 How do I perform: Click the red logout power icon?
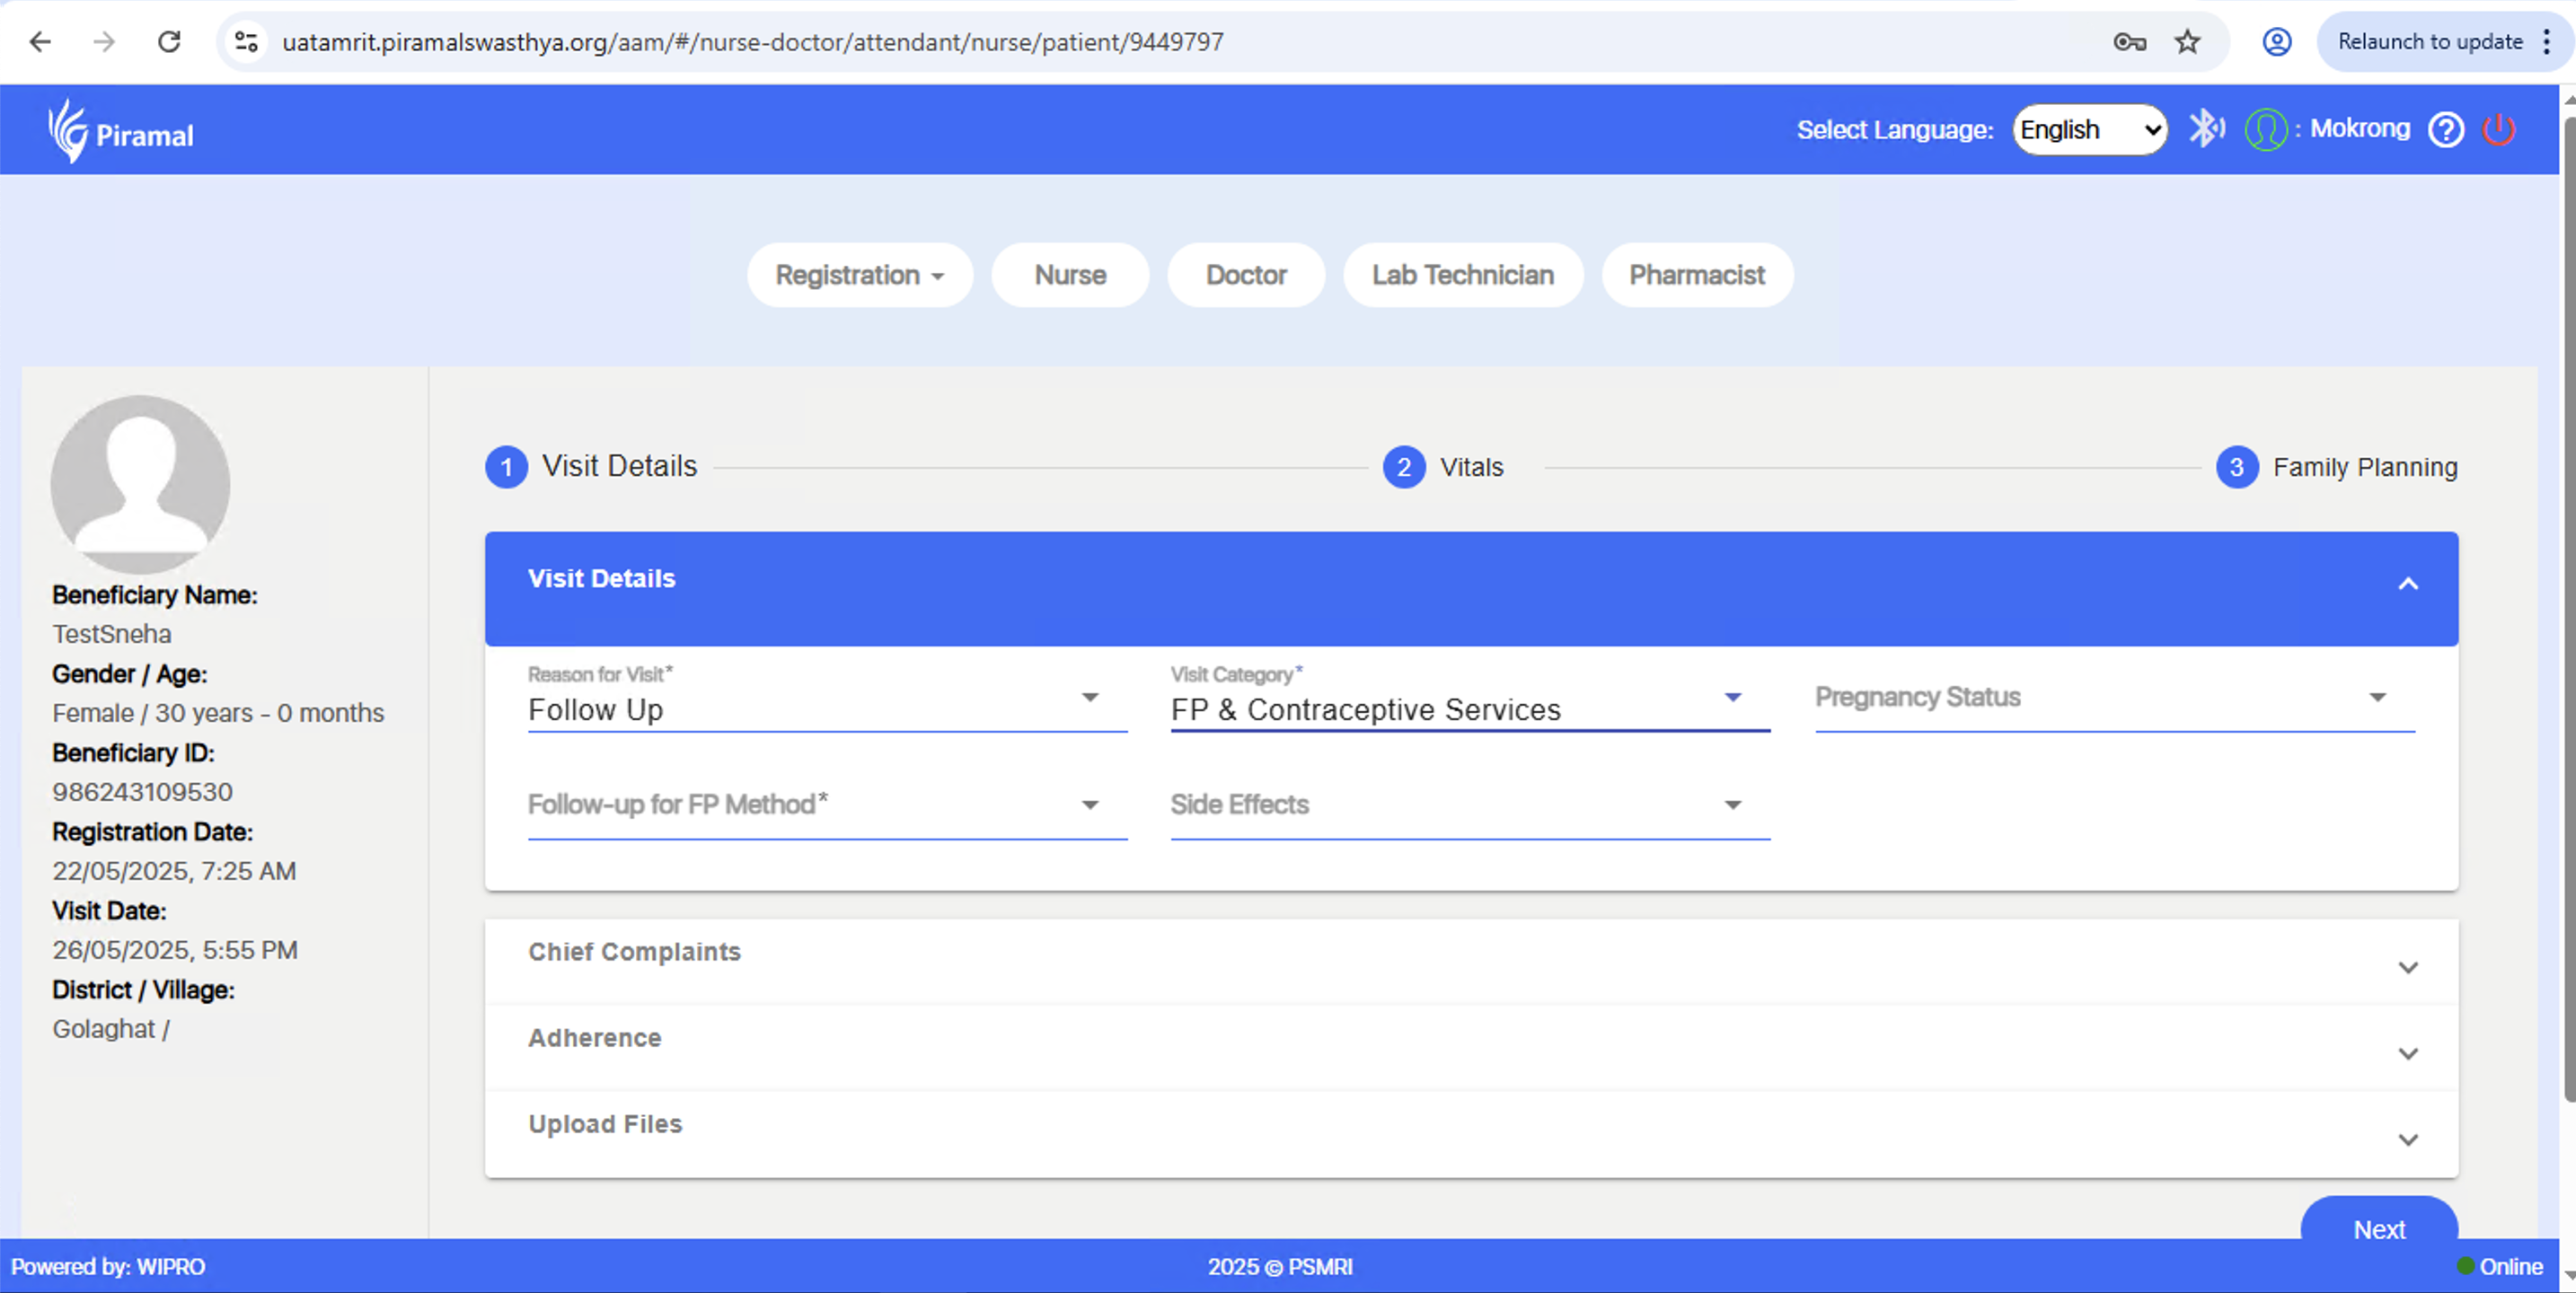pos(2498,130)
